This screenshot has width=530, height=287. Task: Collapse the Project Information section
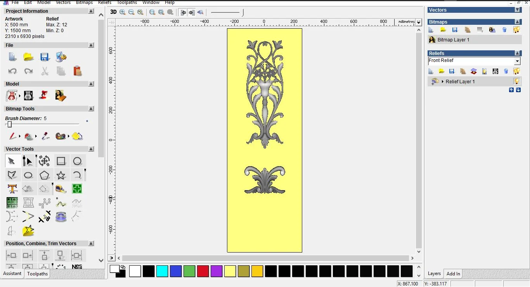pyautogui.click(x=91, y=11)
